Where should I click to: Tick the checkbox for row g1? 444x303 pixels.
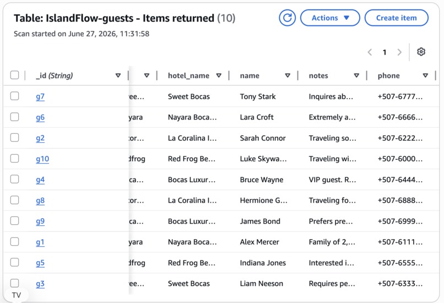14,241
